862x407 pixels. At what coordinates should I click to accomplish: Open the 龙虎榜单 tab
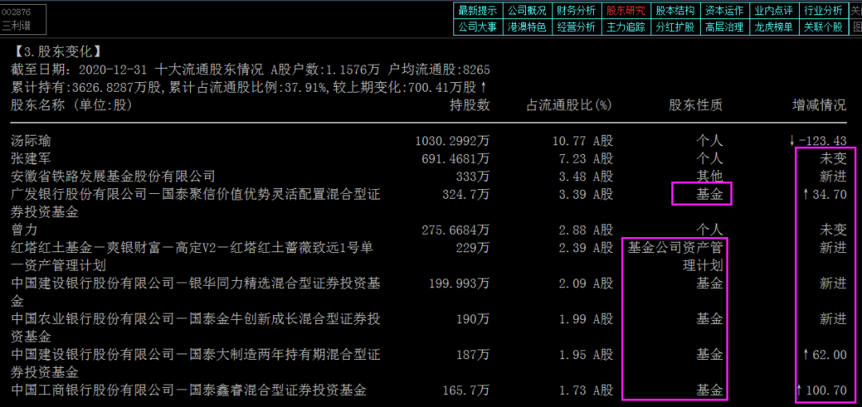point(773,27)
